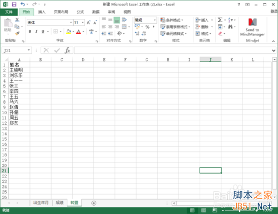
Task: Open the Data ribbon tab
Action: [96, 12]
